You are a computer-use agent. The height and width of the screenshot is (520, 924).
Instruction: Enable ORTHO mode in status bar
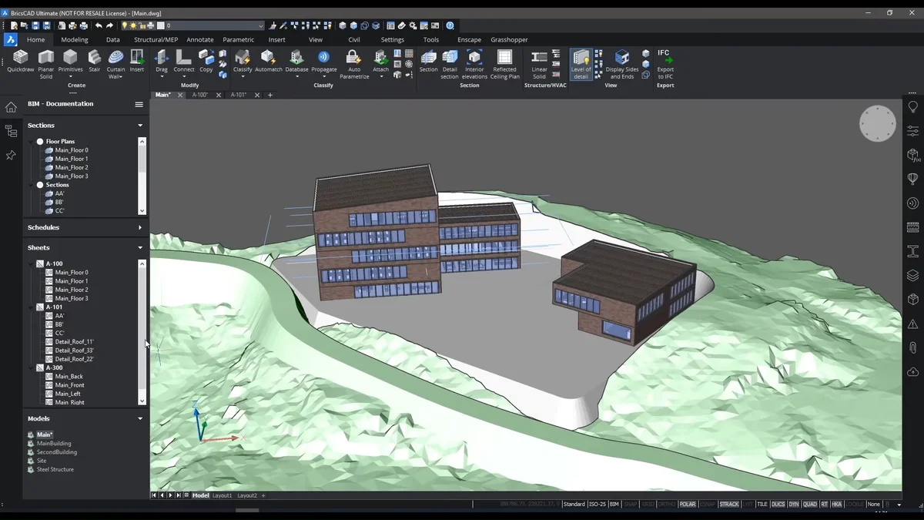point(667,505)
